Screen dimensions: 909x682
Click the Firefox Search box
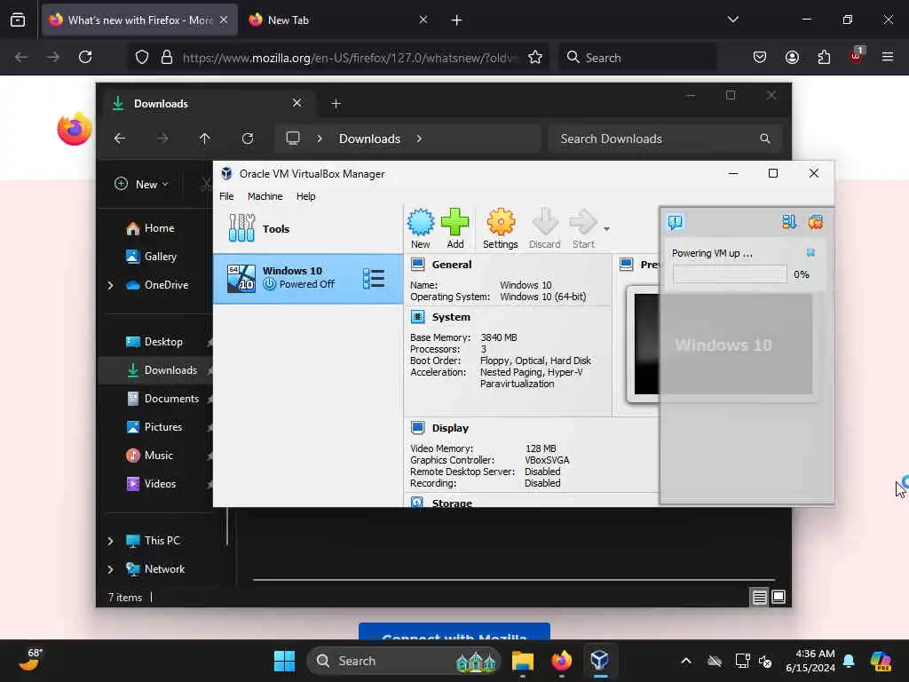pyautogui.click(x=637, y=58)
